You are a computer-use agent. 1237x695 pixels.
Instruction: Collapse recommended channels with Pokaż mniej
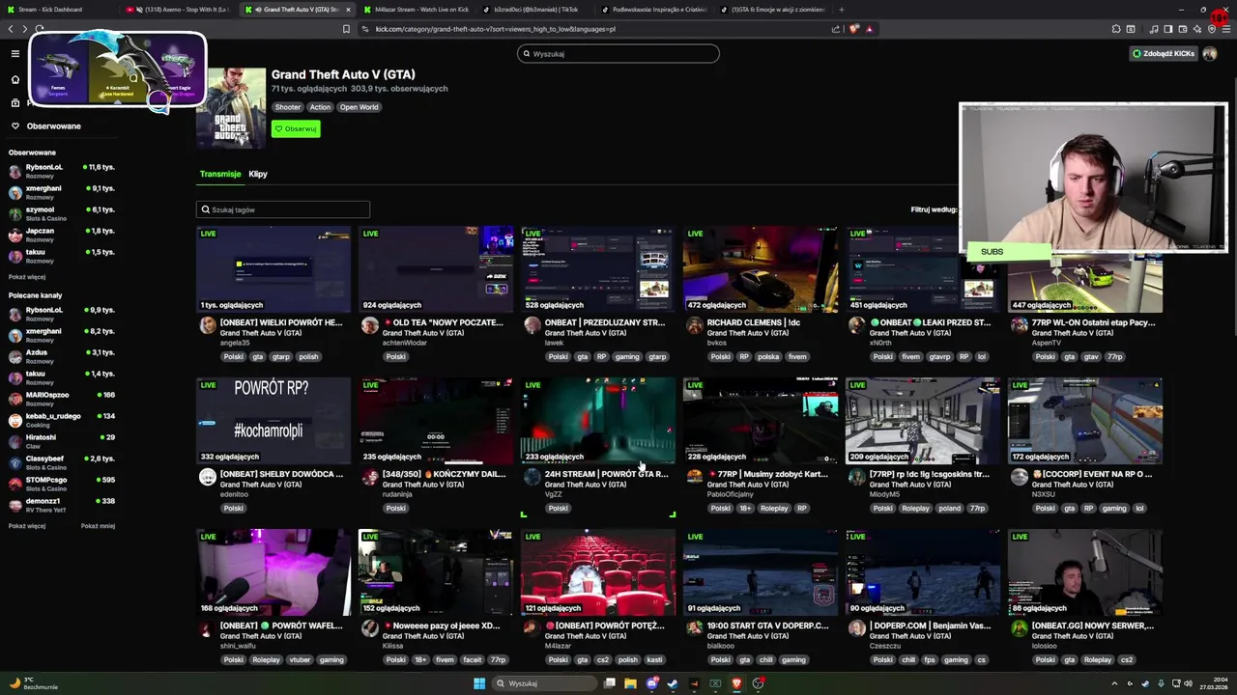click(x=98, y=526)
